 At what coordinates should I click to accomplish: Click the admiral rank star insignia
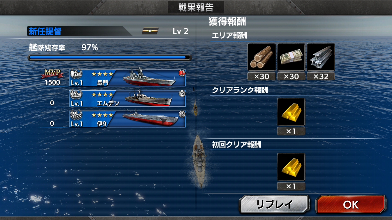point(150,31)
